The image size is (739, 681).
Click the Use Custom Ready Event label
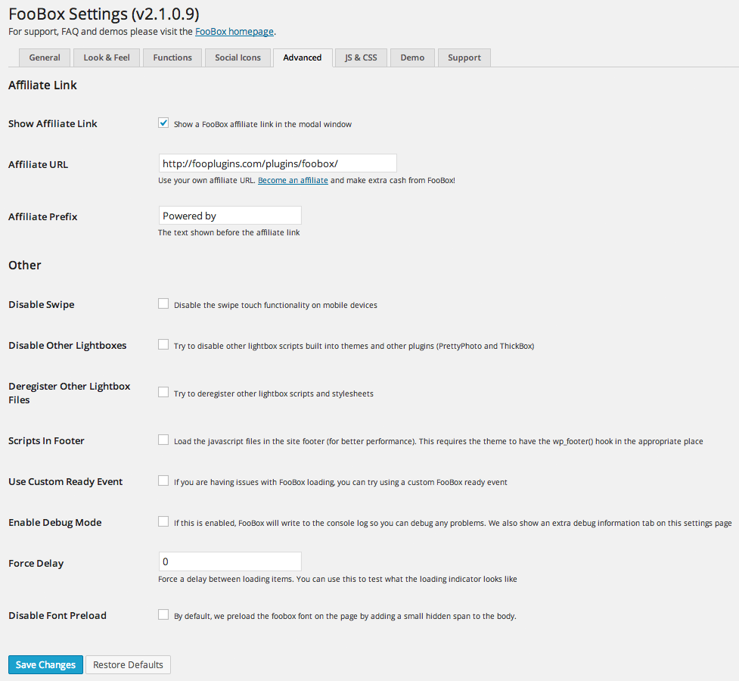[66, 481]
